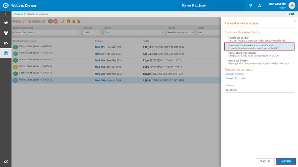The width and height of the screenshot is (298, 167).
Task: Click status icon of Mod. 115 Ene-Mar row
Action: pos(15,47)
